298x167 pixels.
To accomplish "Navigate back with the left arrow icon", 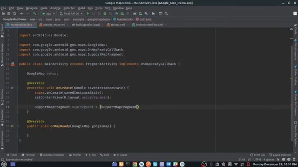I will click(x=22, y=13).
